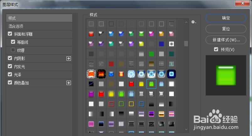Open the styles gear menu

[x=194, y=22]
